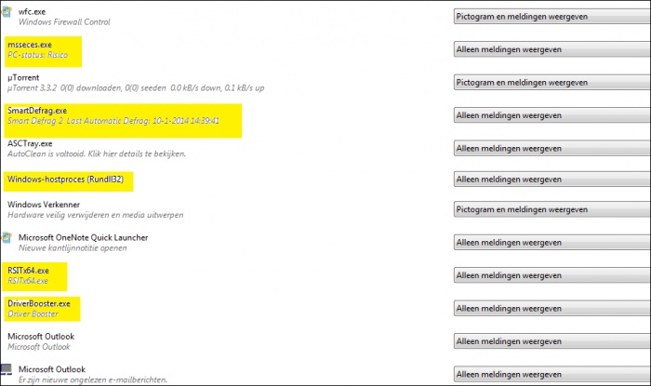Select the msseces.exe entry name
This screenshot has width=651, height=386.
30,45
